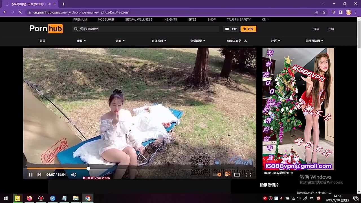Screen dimensions: 361x203
Task: Open File Explorer from the taskbar
Action: pyautogui.click(x=76, y=198)
